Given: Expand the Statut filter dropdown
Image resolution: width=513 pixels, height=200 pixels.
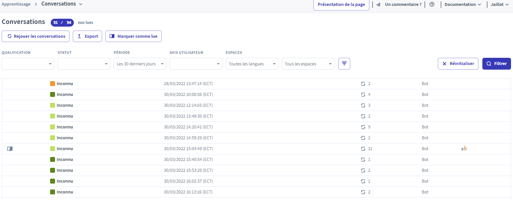Looking at the screenshot, I should 84,64.
